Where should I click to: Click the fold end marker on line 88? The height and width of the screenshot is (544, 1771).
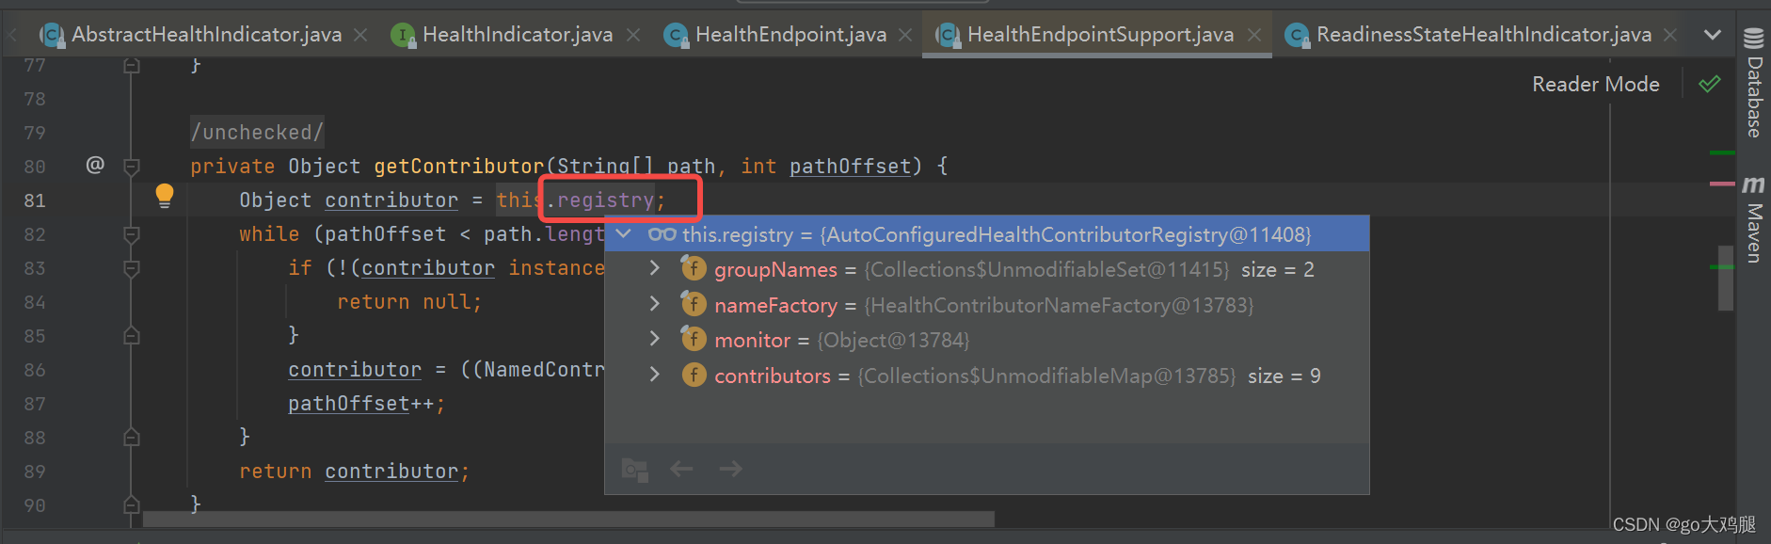coord(132,437)
